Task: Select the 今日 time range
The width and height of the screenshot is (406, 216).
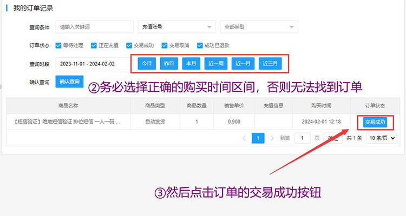Action: [147, 63]
